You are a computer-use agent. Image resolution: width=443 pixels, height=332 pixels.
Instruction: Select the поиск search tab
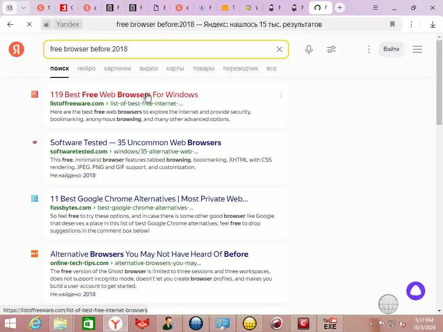click(60, 68)
